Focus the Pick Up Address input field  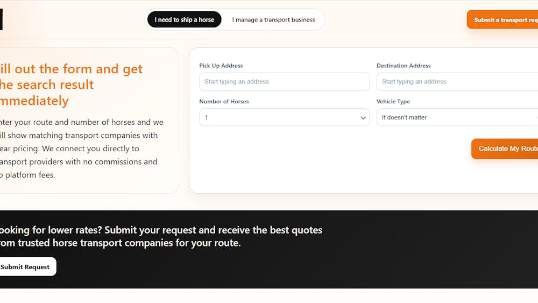[285, 82]
